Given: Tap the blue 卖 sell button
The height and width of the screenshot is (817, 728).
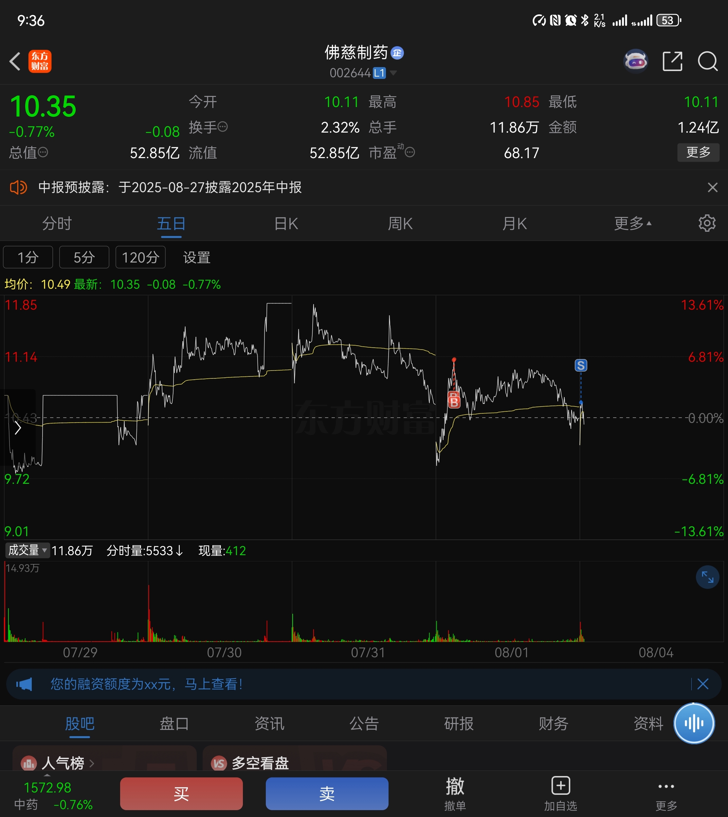Looking at the screenshot, I should pyautogui.click(x=327, y=793).
